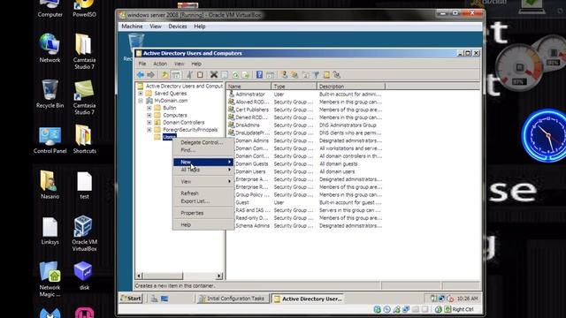Choose Properties from the context menu
The image size is (566, 318).
203,213
